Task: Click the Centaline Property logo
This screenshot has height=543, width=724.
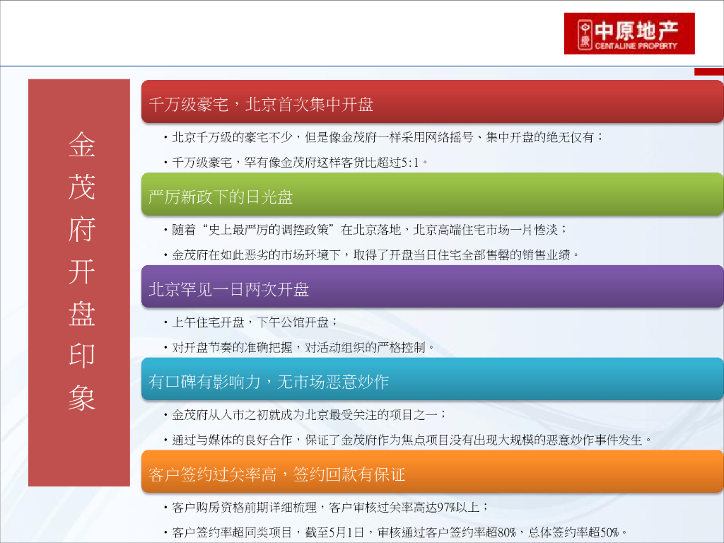Action: click(629, 34)
